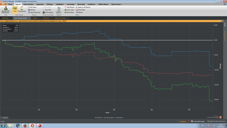This screenshot has width=227, height=128.
Task: Close the By Stakes tab
Action: 11,18
